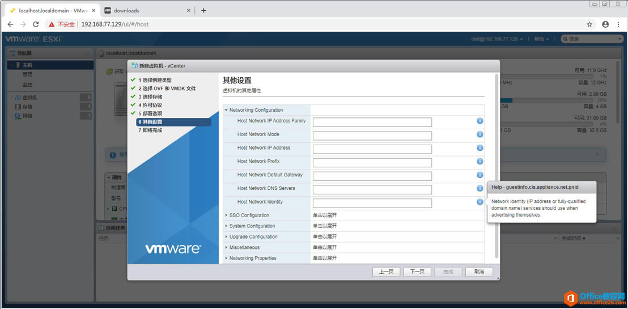The image size is (628, 309).
Task: Click browser forward arrow
Action: pos(23,24)
